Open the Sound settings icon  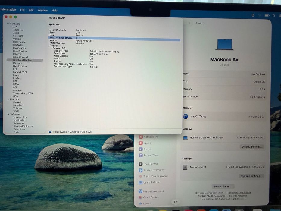[x=141, y=143]
